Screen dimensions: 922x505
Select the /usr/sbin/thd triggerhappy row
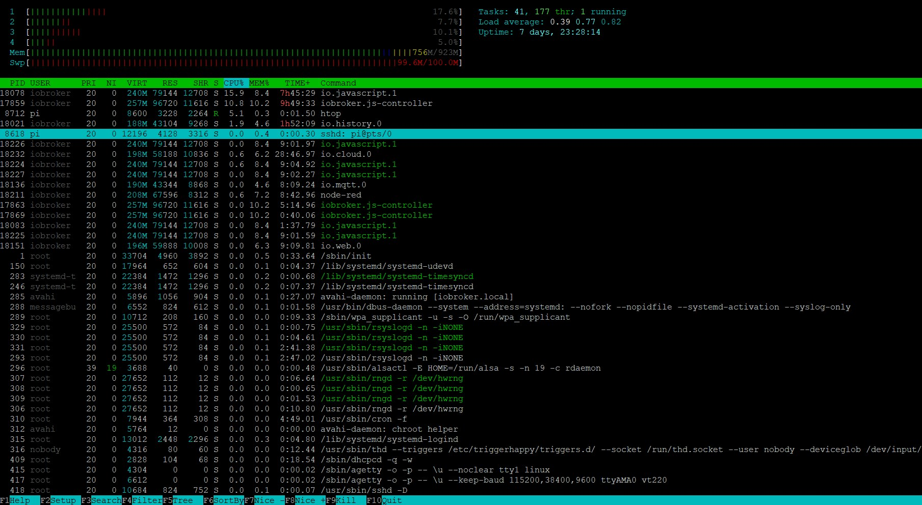tap(461, 450)
